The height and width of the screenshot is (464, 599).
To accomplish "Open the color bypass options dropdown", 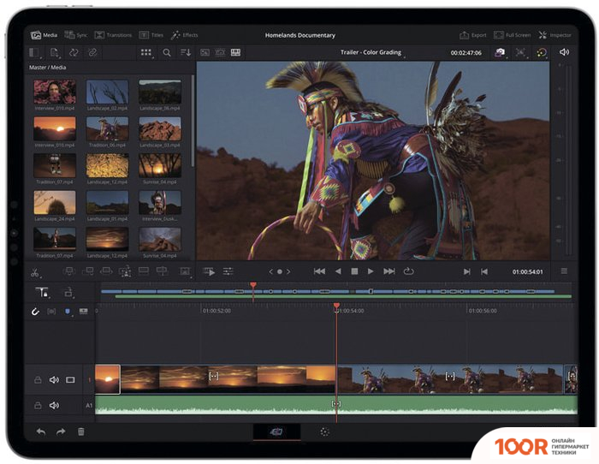I will 542,53.
